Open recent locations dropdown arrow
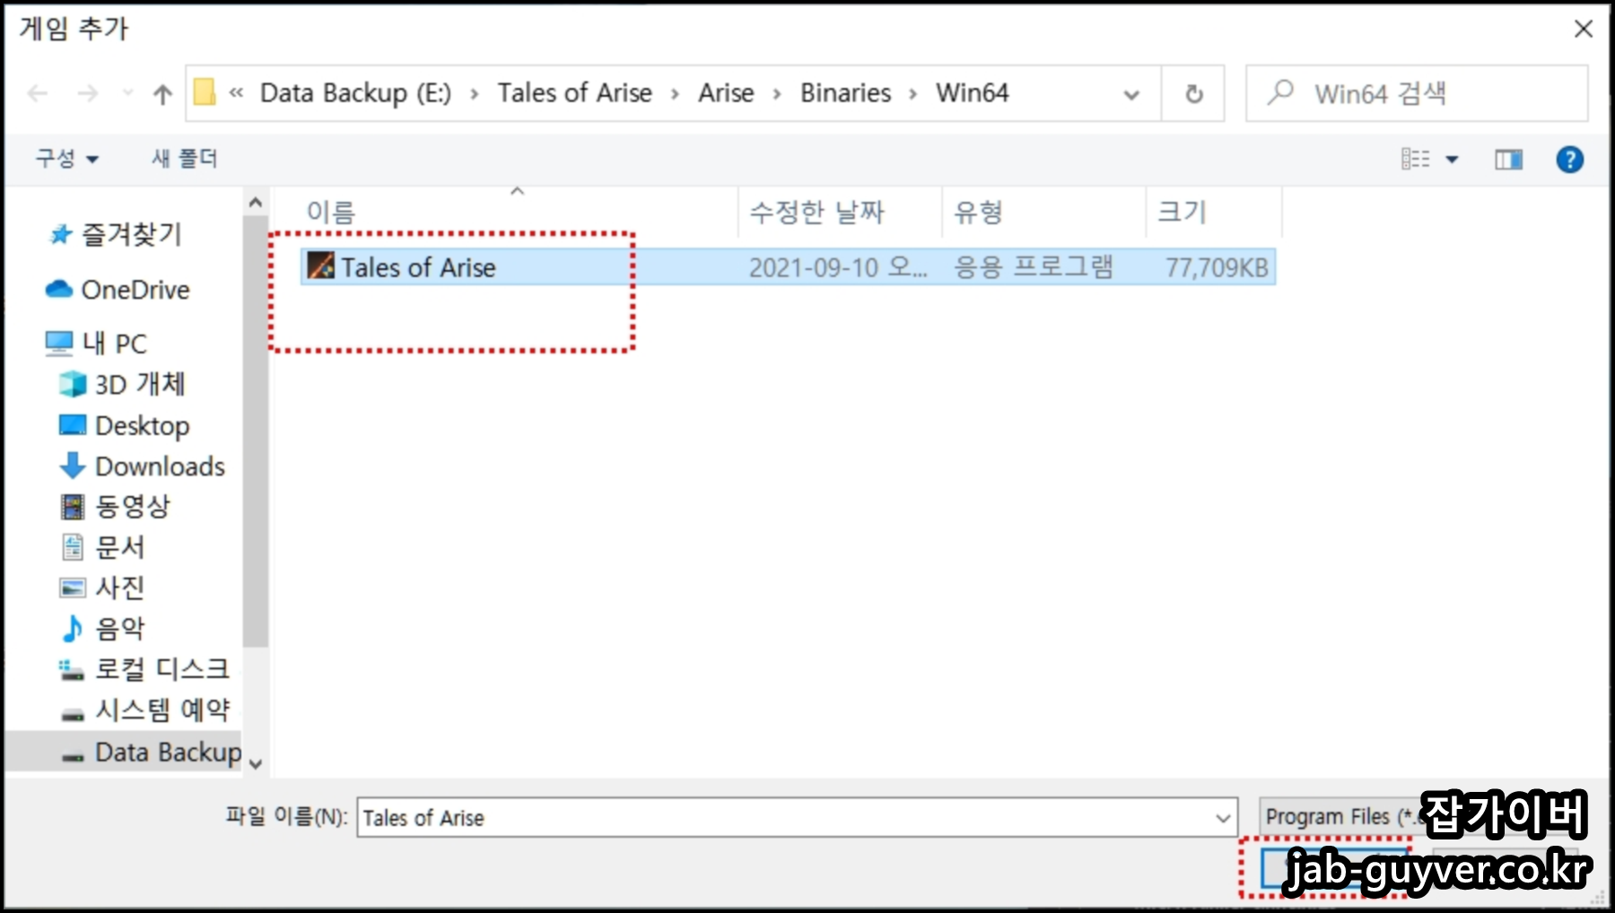Viewport: 1615px width, 913px height. pyautogui.click(x=128, y=93)
